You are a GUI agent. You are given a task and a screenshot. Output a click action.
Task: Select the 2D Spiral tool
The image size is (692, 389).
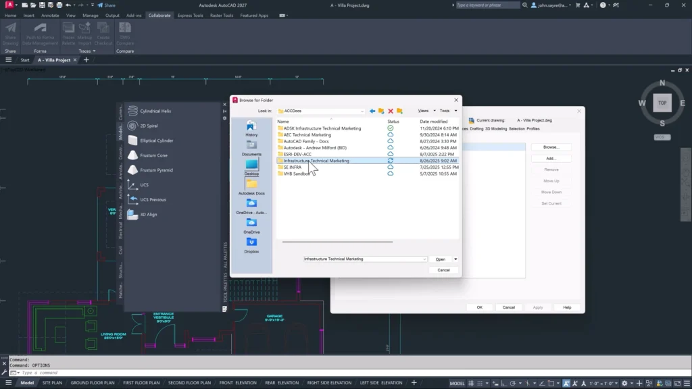pyautogui.click(x=143, y=126)
